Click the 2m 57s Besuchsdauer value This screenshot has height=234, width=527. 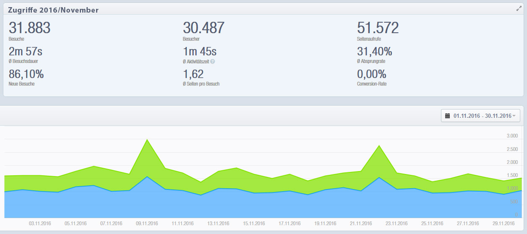pos(26,52)
